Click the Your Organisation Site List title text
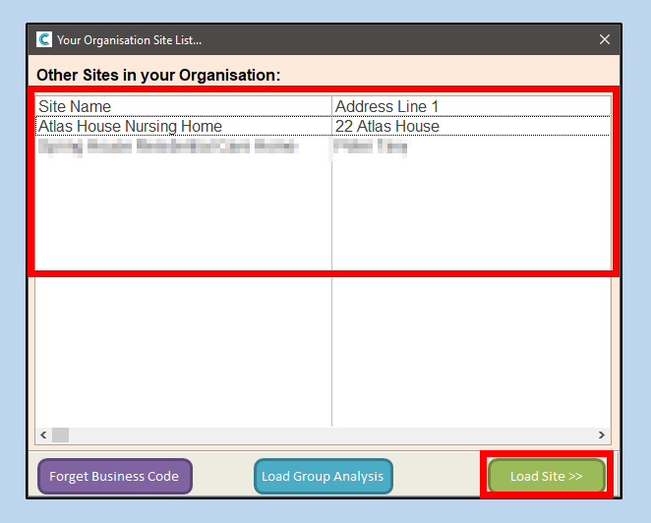Image resolution: width=651 pixels, height=523 pixels. [x=129, y=39]
